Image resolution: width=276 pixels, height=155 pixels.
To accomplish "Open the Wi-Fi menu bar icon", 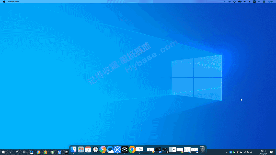I will pyautogui.click(x=229, y=2).
